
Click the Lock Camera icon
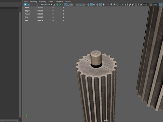pos(46,4)
